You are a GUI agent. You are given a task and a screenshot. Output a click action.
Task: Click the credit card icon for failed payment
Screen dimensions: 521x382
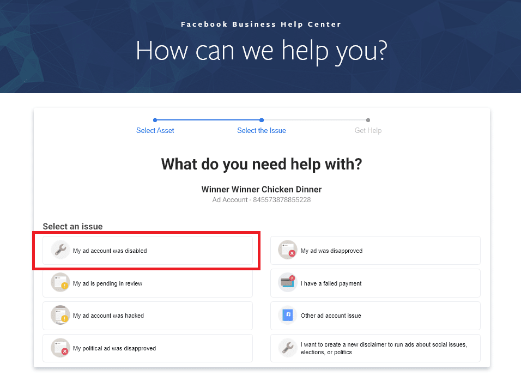(x=288, y=282)
